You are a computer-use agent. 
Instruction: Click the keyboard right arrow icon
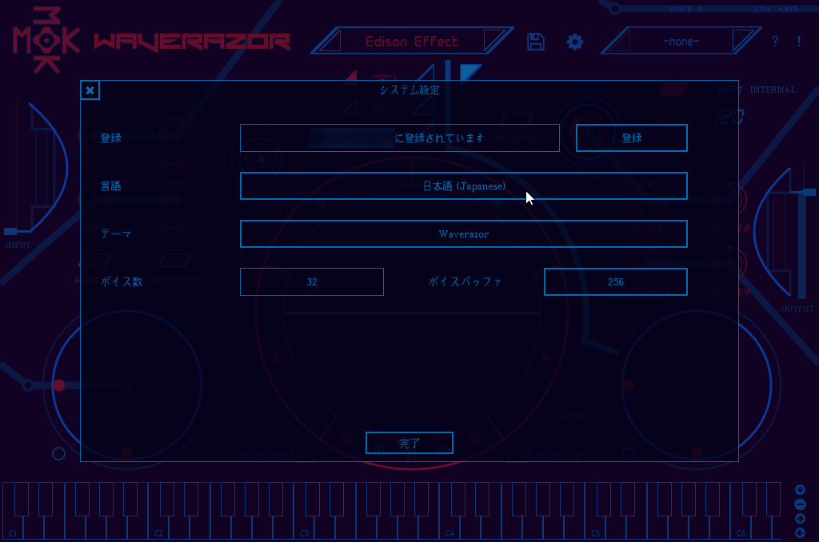[x=800, y=519]
